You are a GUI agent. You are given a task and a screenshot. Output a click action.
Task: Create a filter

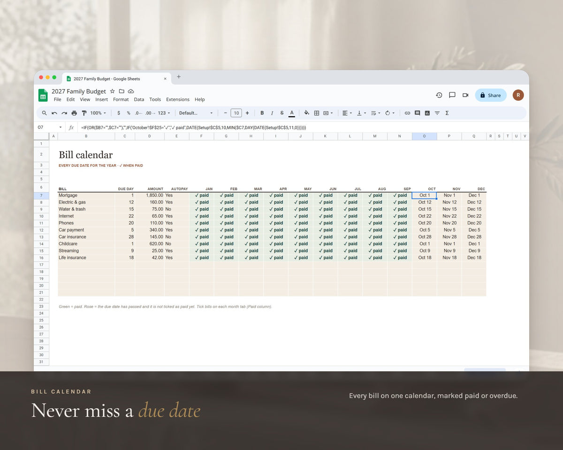pos(437,113)
